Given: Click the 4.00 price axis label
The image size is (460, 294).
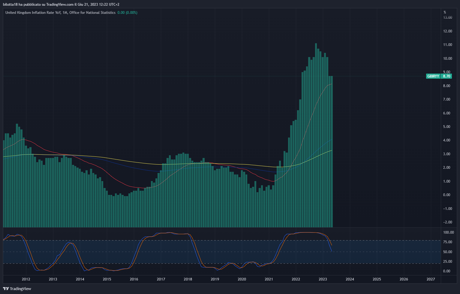Looking at the screenshot, I should tap(447, 140).
